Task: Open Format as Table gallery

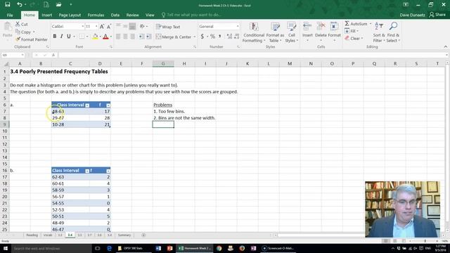Action: click(275, 32)
